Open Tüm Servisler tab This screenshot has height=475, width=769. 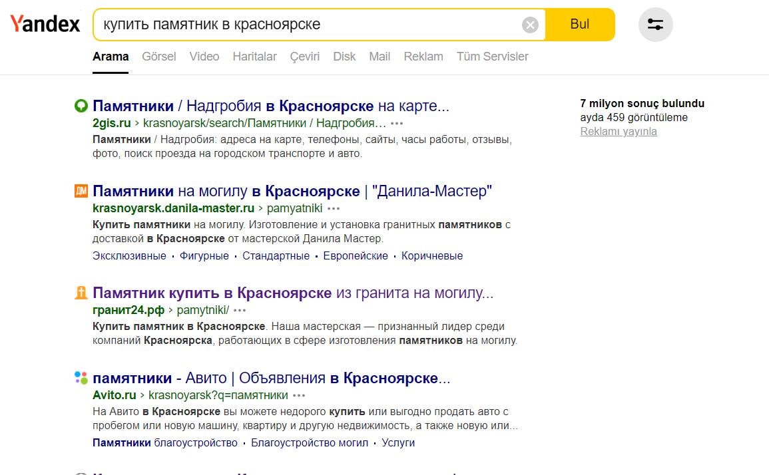click(x=493, y=57)
